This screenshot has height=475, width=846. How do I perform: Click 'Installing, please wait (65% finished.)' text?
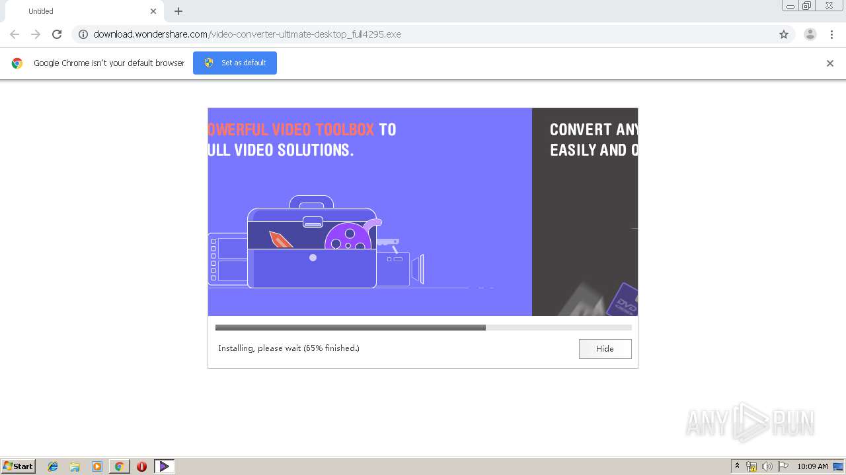click(289, 348)
